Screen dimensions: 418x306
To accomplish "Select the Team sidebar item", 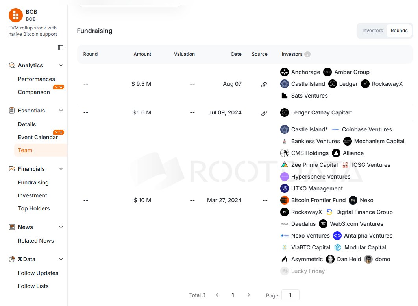I will pos(41,150).
